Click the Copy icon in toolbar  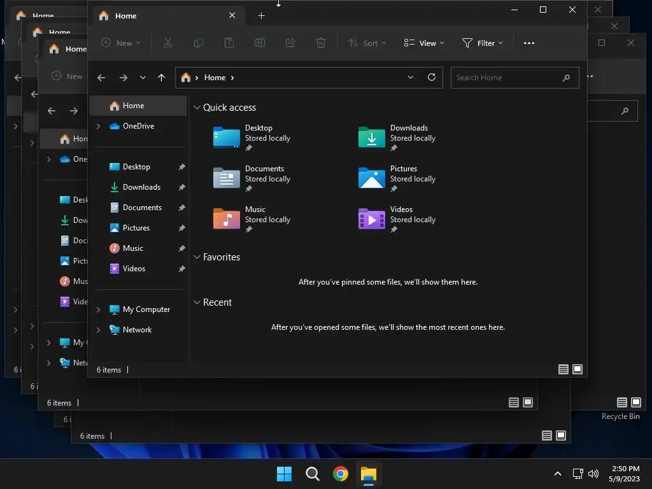(199, 43)
